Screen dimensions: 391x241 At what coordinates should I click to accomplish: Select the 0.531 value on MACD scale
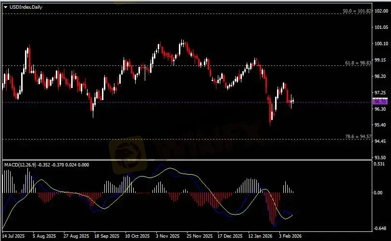pyautogui.click(x=379, y=164)
